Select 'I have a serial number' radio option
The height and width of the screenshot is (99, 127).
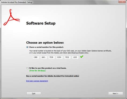point(27,47)
